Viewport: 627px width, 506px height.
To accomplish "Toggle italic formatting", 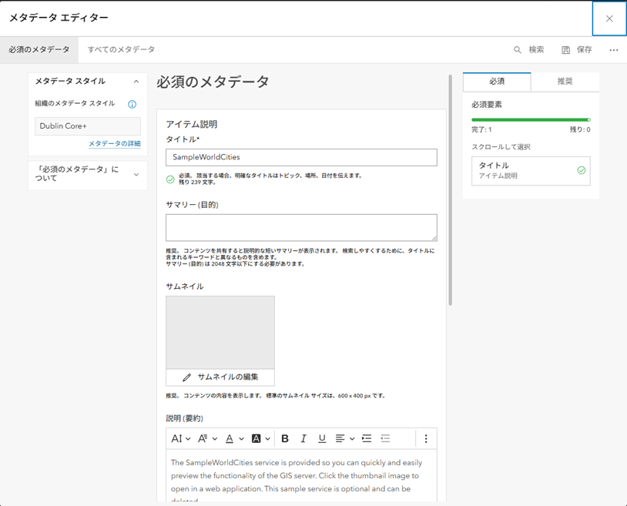I will [303, 438].
